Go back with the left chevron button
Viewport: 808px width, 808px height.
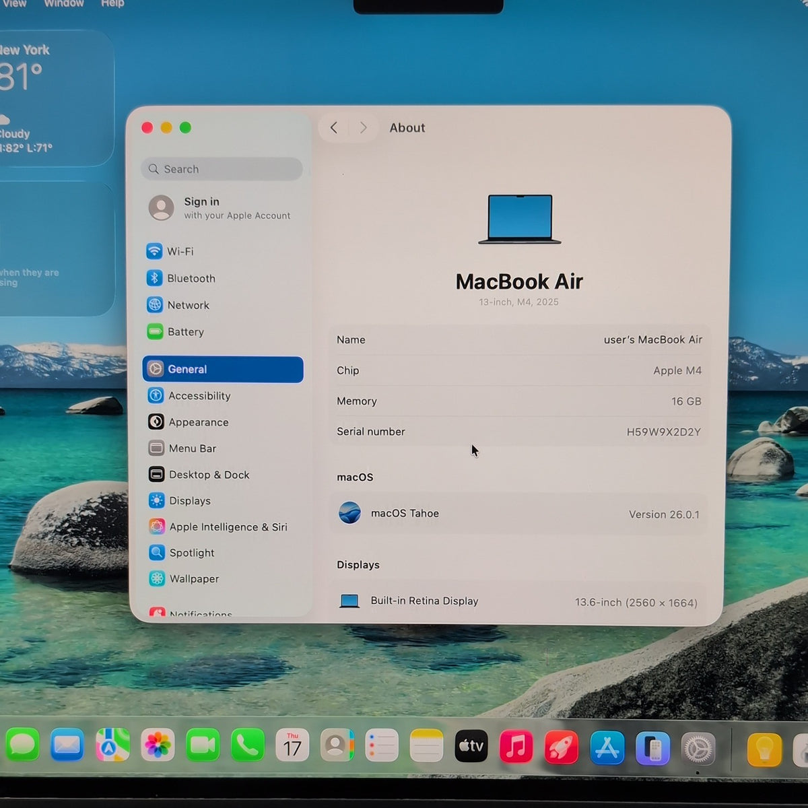tap(334, 127)
